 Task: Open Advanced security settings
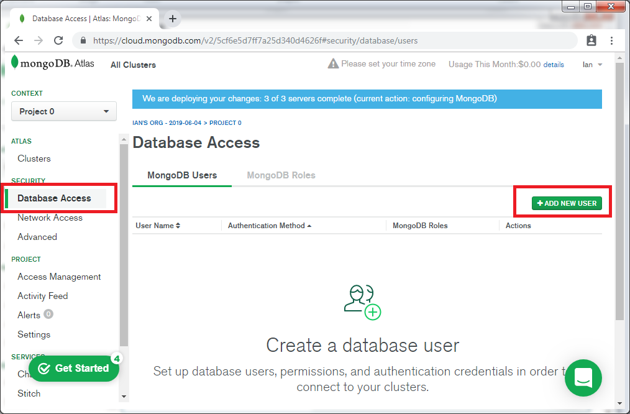(37, 237)
